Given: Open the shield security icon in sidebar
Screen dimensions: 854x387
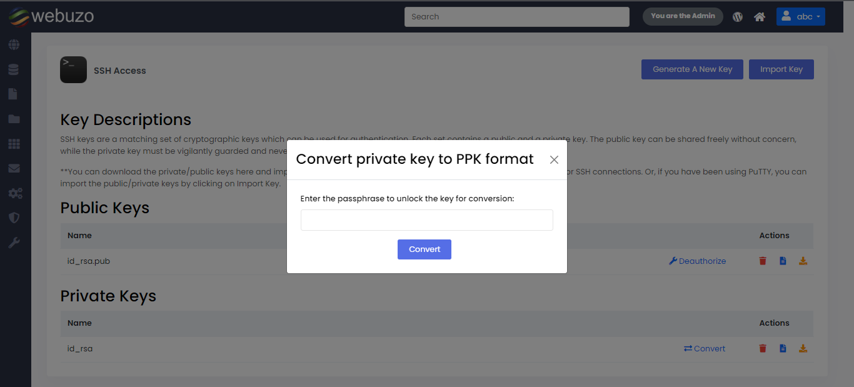Looking at the screenshot, I should pos(14,218).
